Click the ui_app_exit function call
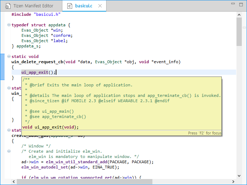 (35, 72)
